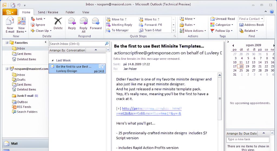This screenshot has height=151, width=277.
Task: Collapse the To-Do Bar
Action: click(228, 42)
